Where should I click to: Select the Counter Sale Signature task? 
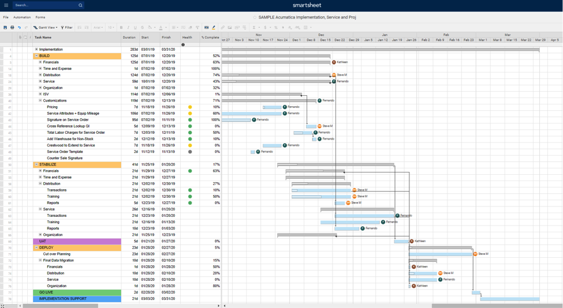coord(65,158)
